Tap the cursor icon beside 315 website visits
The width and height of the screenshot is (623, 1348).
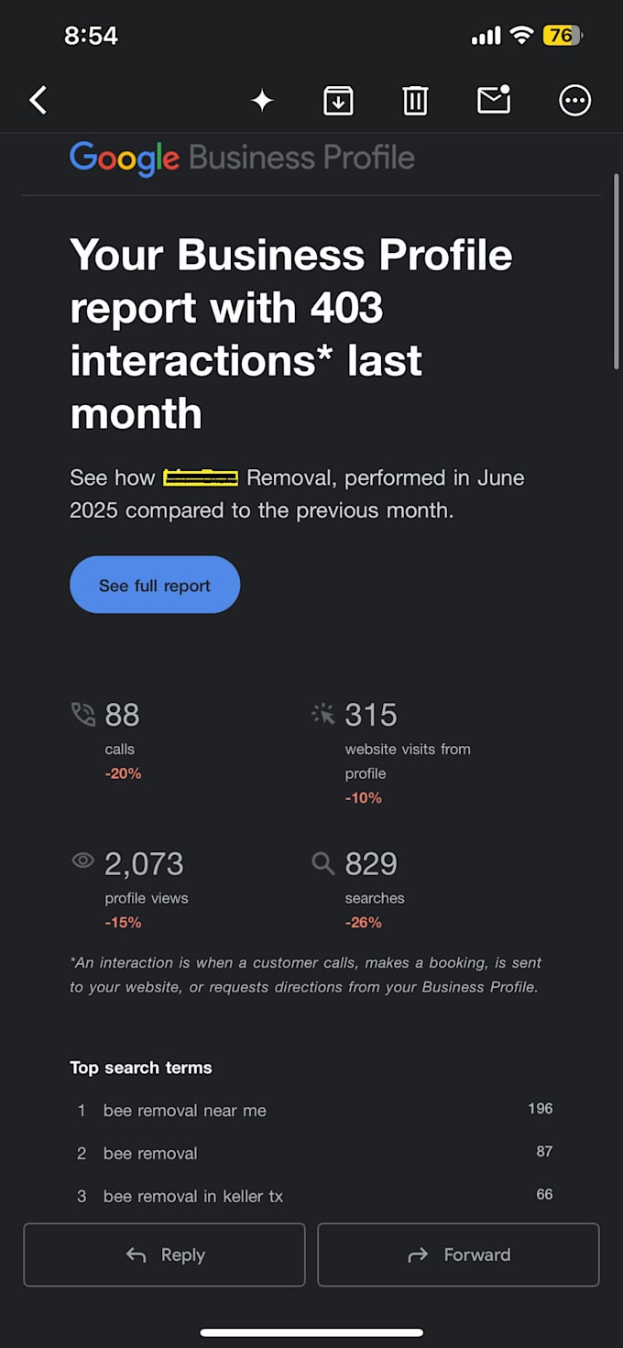(322, 714)
